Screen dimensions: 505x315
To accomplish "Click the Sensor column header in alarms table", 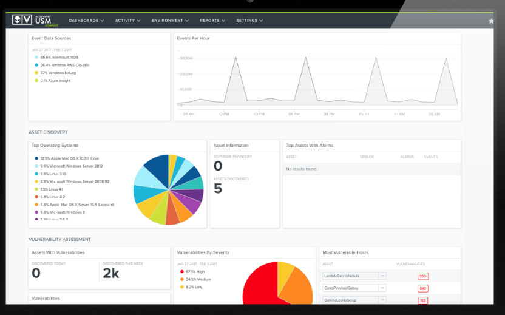I will [367, 157].
